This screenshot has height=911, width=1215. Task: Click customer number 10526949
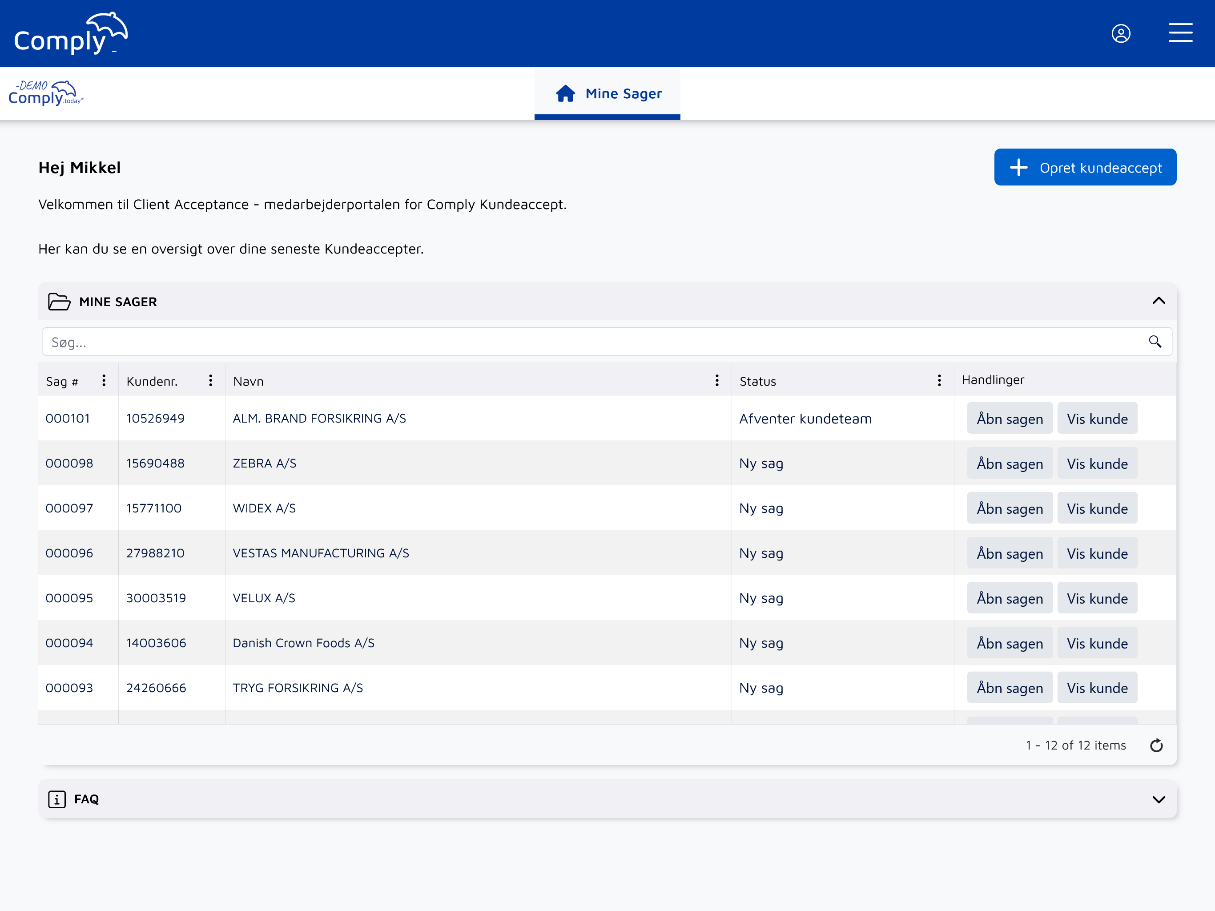point(156,418)
